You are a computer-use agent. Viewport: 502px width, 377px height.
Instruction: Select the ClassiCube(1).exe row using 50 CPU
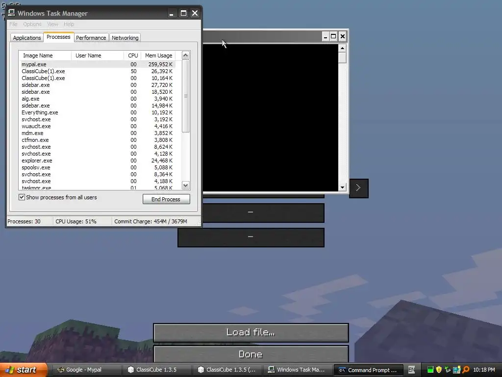[x=98, y=71]
